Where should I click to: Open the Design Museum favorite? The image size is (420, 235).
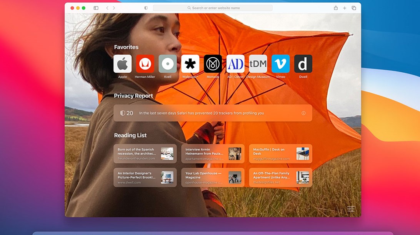point(258,64)
